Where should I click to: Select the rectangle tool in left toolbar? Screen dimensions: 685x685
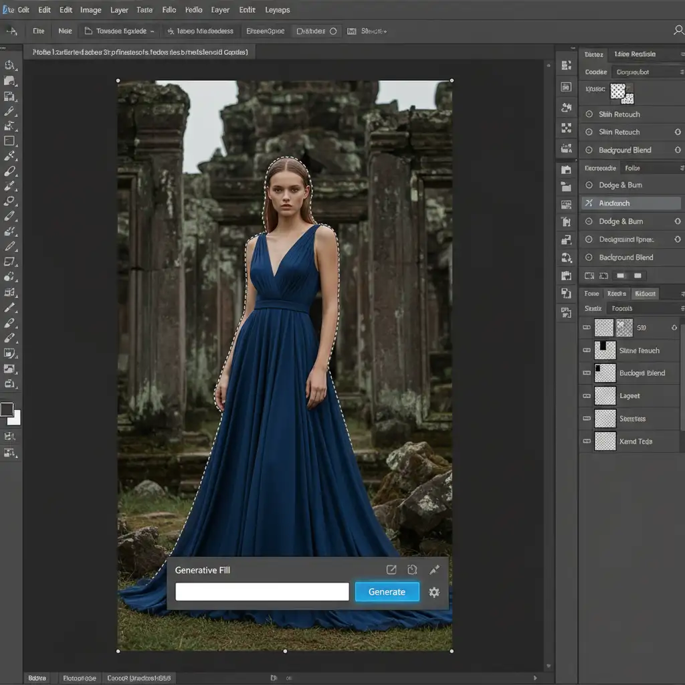[x=9, y=141]
